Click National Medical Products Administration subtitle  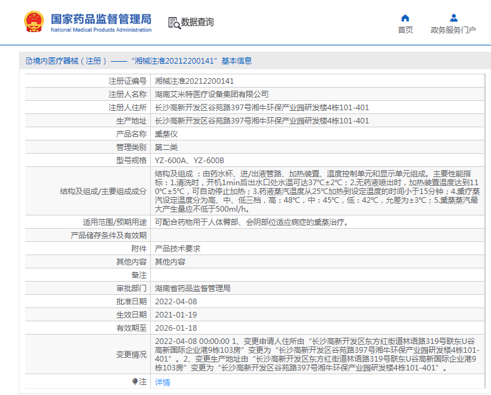pyautogui.click(x=101, y=30)
